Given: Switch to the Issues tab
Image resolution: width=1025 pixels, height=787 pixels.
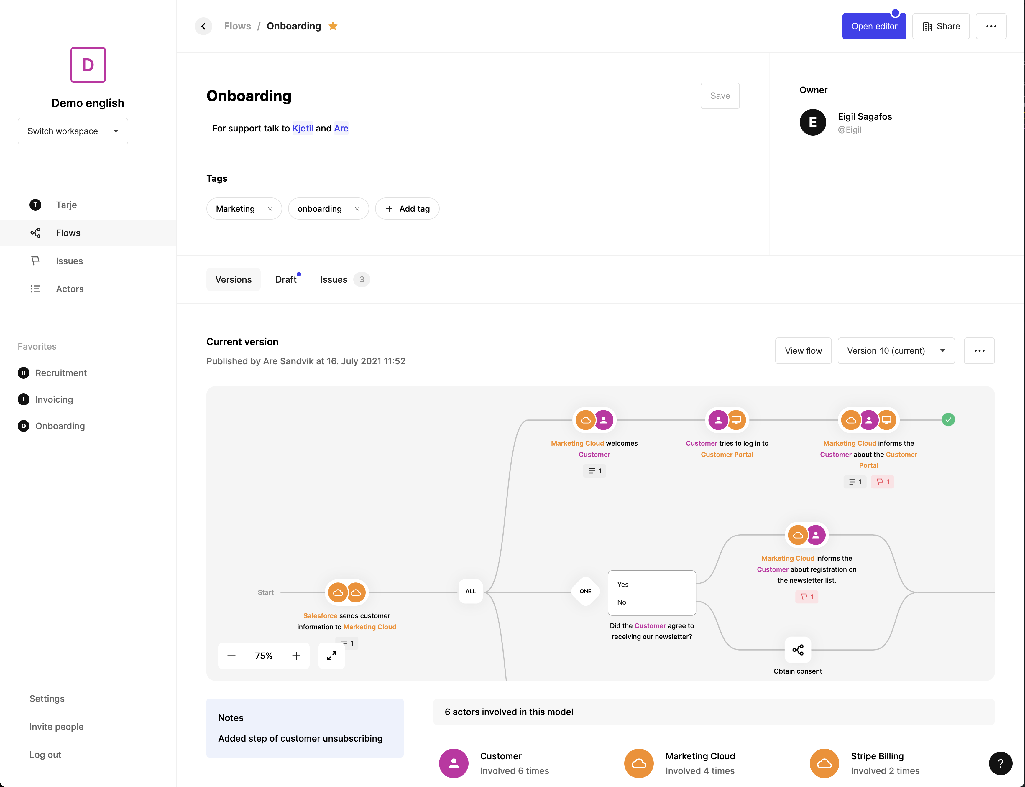Looking at the screenshot, I should (333, 279).
